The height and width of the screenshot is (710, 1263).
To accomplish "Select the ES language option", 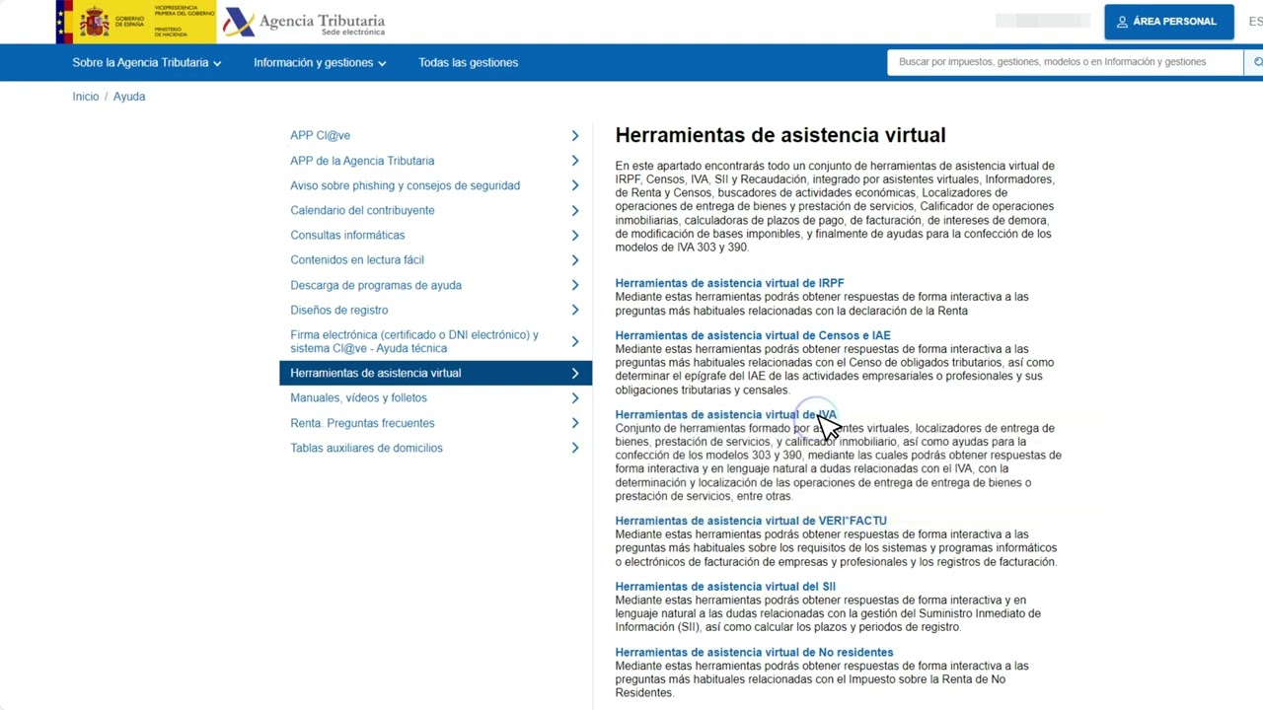I will pos(1255,22).
